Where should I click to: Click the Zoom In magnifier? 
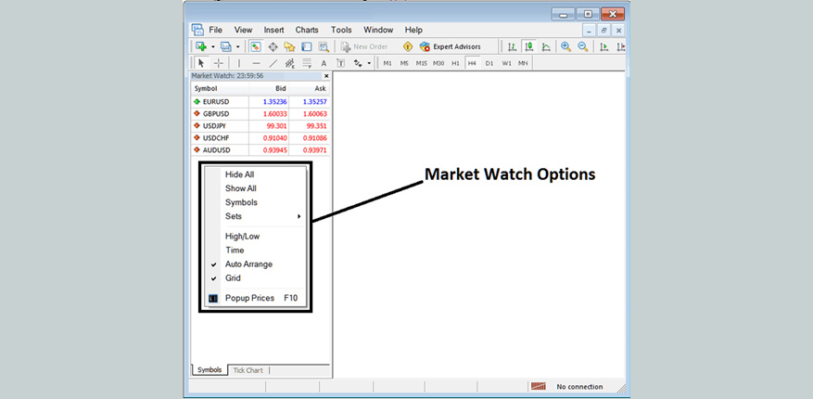click(565, 46)
